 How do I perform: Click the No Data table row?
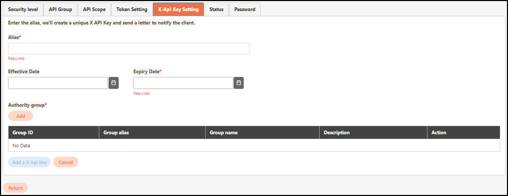(x=254, y=146)
